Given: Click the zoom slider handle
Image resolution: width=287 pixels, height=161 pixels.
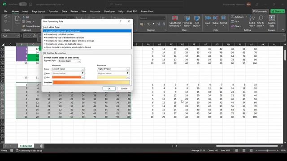Looking at the screenshot, I should coord(267,150).
